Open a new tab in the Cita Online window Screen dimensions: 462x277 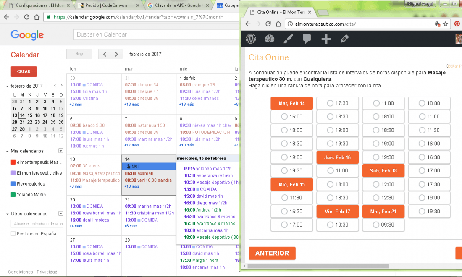point(323,12)
